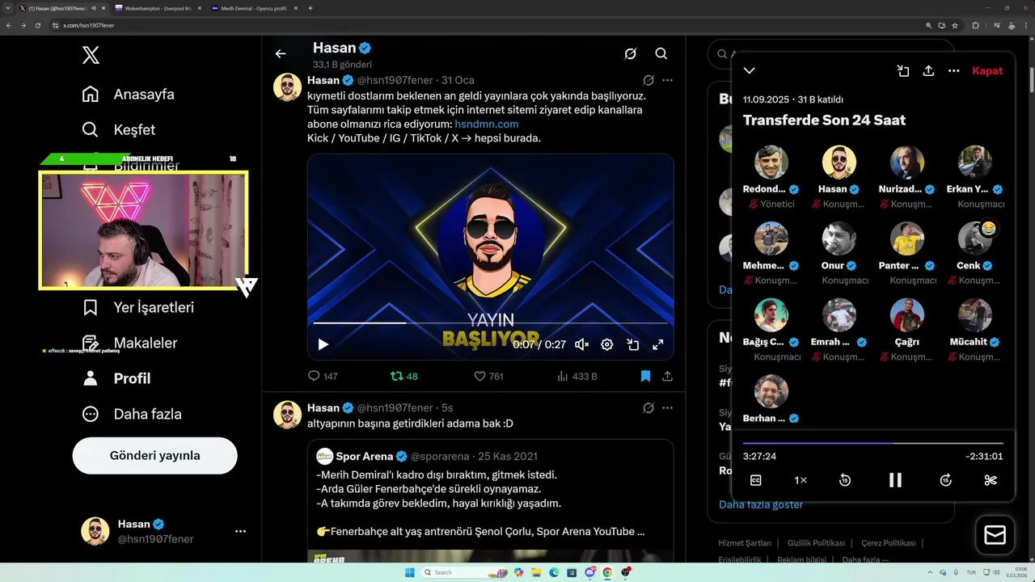Select Redond... host avatar in Space
Image resolution: width=1035 pixels, height=582 pixels.
pos(771,162)
